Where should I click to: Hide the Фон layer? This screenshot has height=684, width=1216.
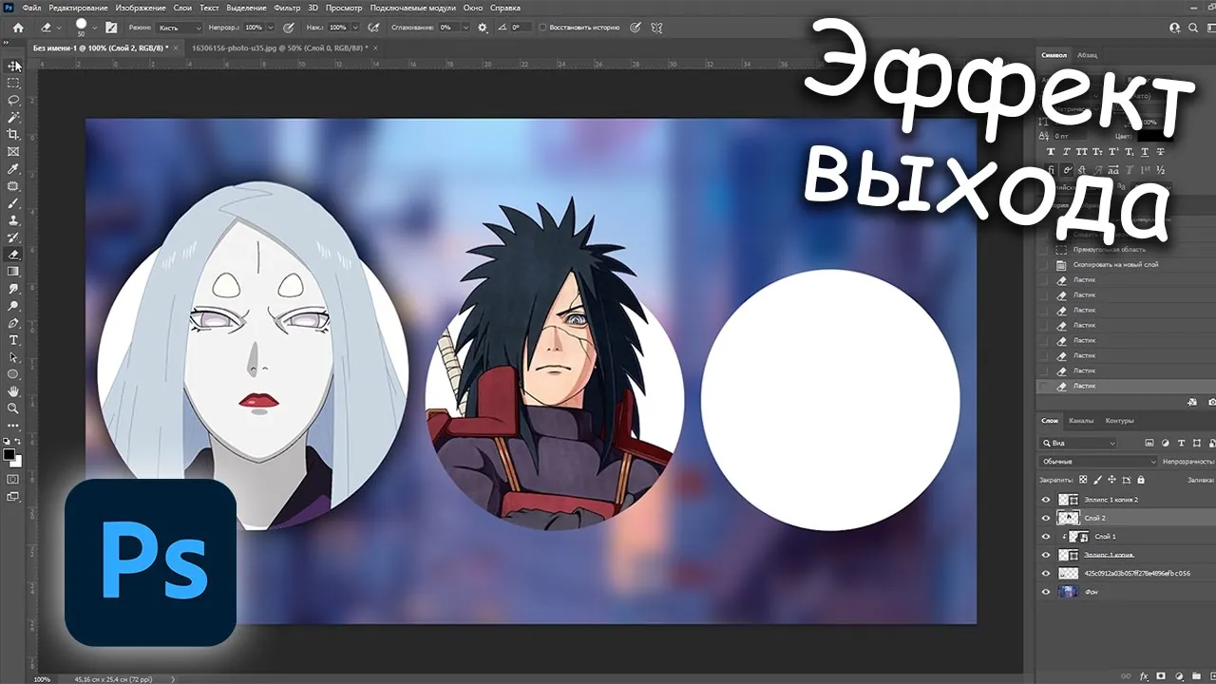coord(1046,592)
